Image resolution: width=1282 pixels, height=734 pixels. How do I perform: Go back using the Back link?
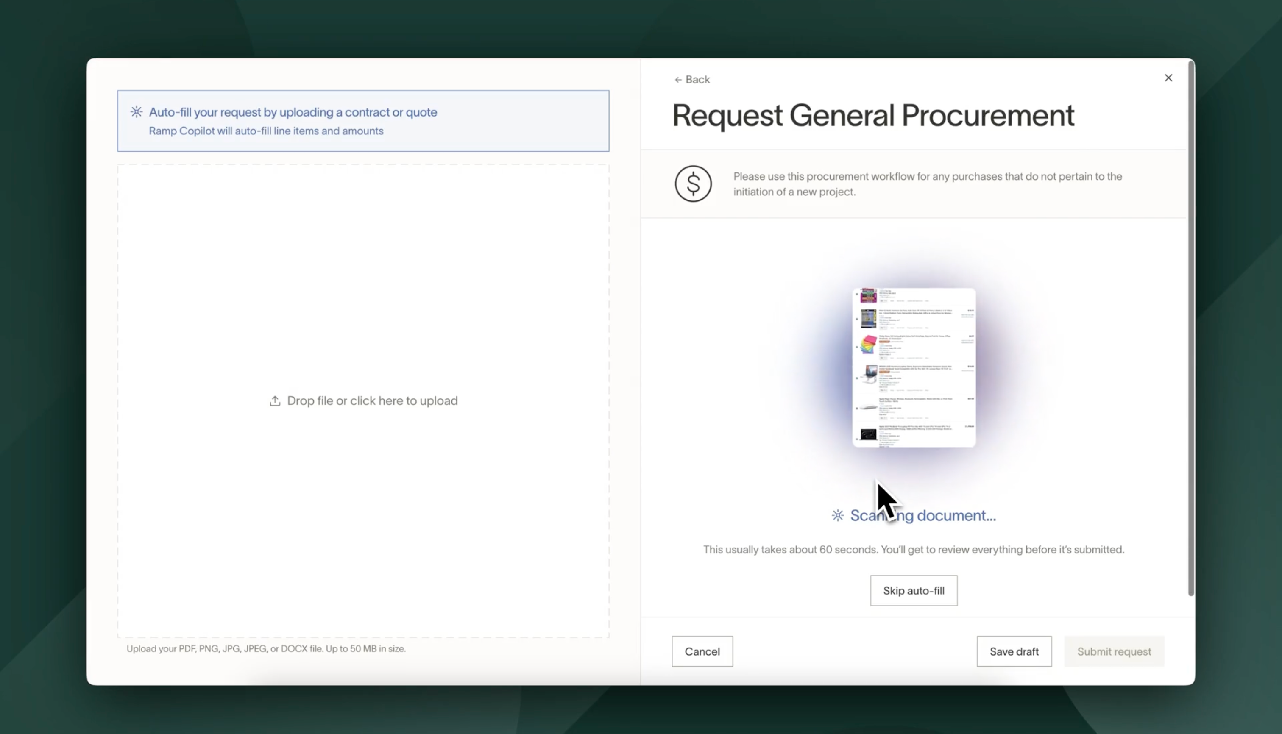[x=692, y=80]
